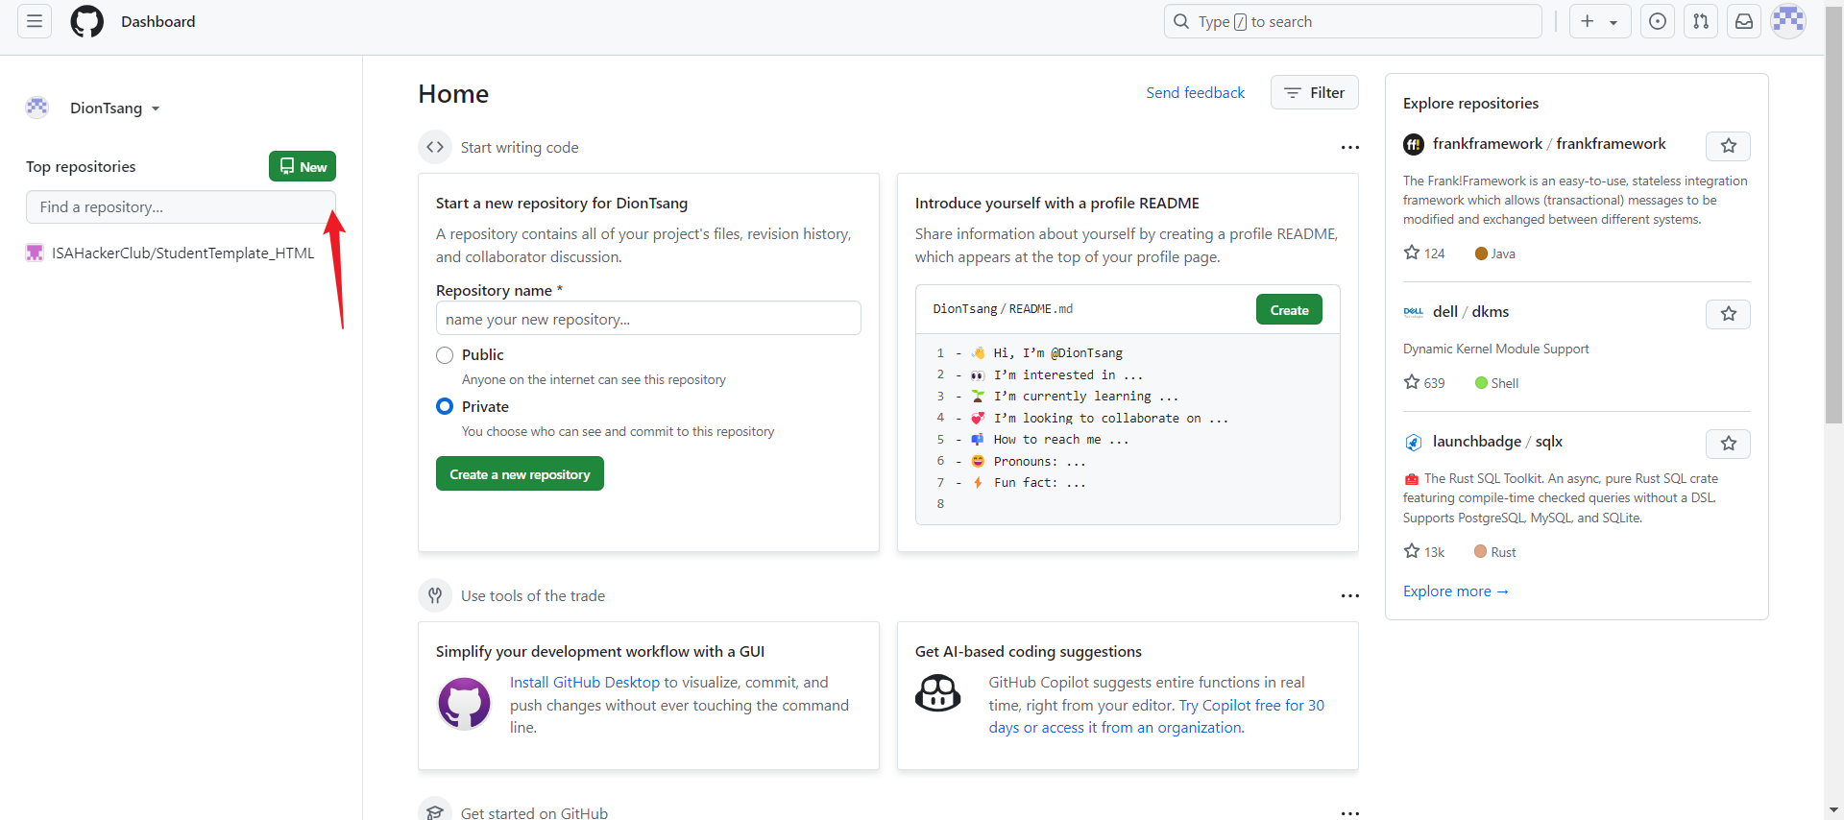The width and height of the screenshot is (1844, 820).
Task: Click the frankframework 124 stars count
Action: pyautogui.click(x=1424, y=253)
